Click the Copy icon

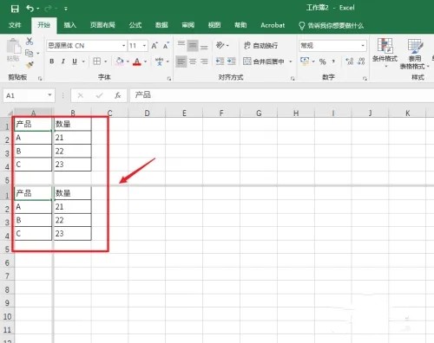click(30, 53)
